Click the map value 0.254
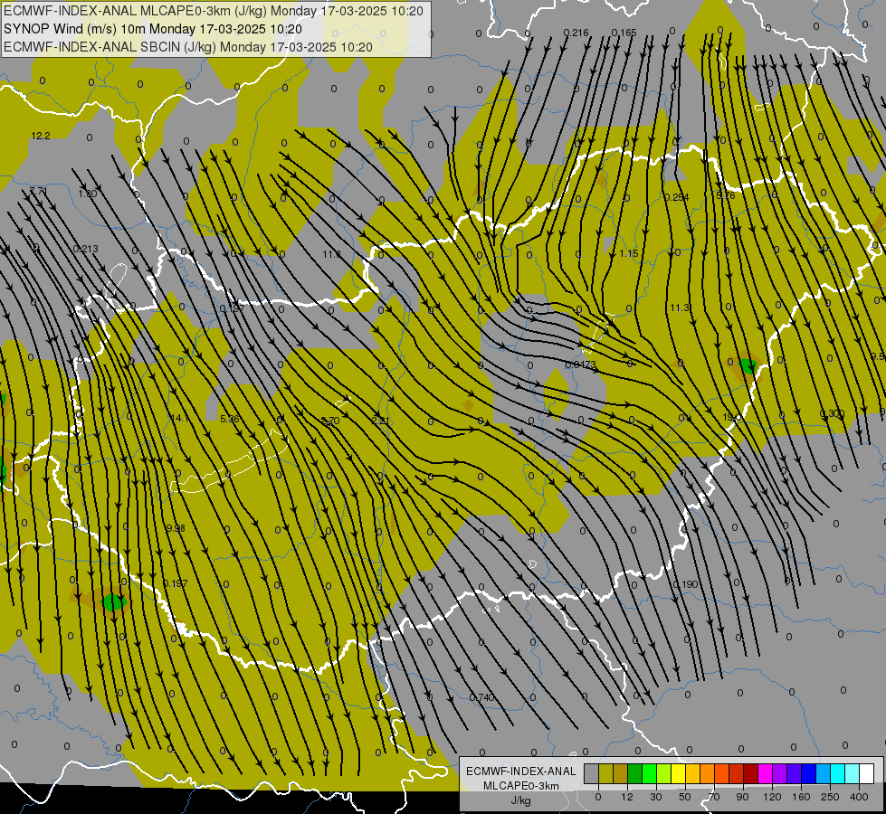The width and height of the screenshot is (886, 814). pos(676,197)
